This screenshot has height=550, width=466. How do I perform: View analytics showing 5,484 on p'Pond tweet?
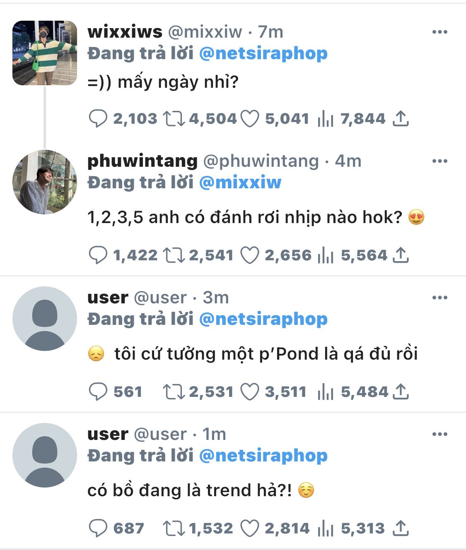point(325,392)
